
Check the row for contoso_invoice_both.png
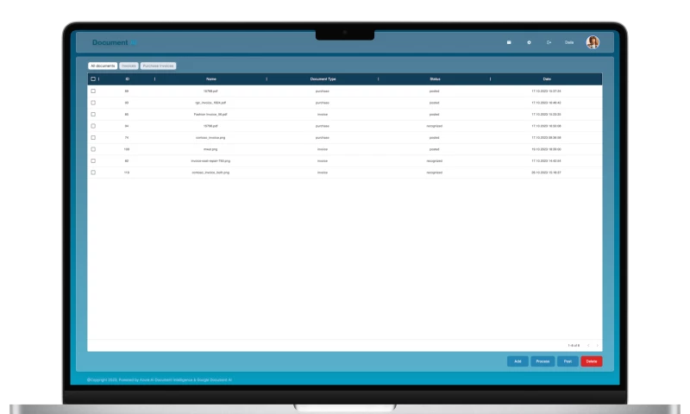[93, 172]
